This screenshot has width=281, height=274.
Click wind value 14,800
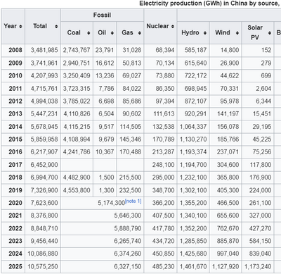click(x=230, y=50)
